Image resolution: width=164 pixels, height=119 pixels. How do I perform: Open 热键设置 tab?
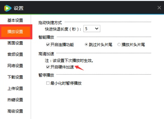pos(15,100)
